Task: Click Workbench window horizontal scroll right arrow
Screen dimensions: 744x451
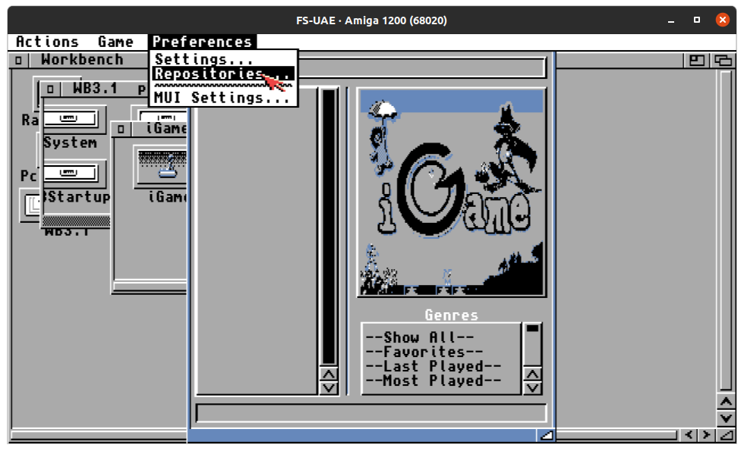Action: (x=707, y=434)
